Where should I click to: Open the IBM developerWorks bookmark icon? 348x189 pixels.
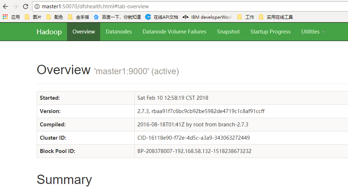[x=185, y=17]
